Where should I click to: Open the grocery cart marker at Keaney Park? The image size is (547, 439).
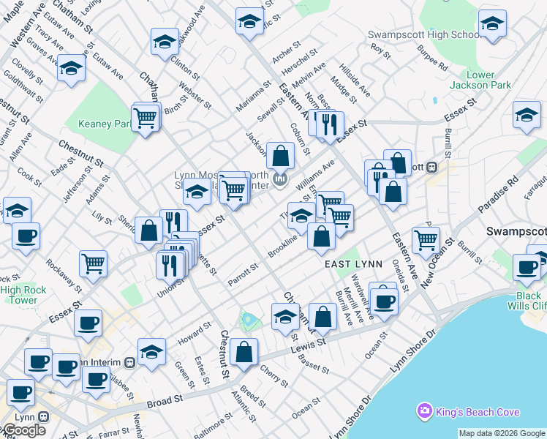(x=146, y=121)
